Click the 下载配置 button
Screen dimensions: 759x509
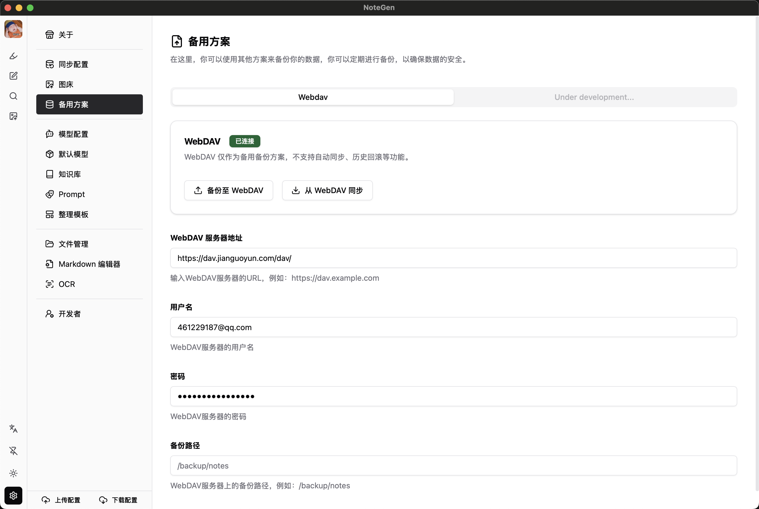(x=118, y=500)
